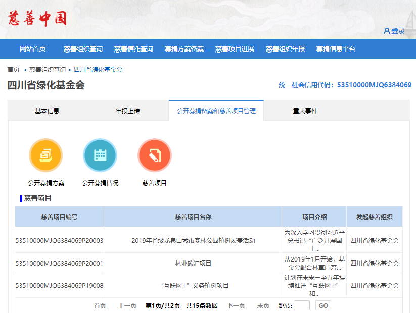The image size is (416, 313).
Task: Open 募捐方案备案 navigation item
Action: pos(184,49)
